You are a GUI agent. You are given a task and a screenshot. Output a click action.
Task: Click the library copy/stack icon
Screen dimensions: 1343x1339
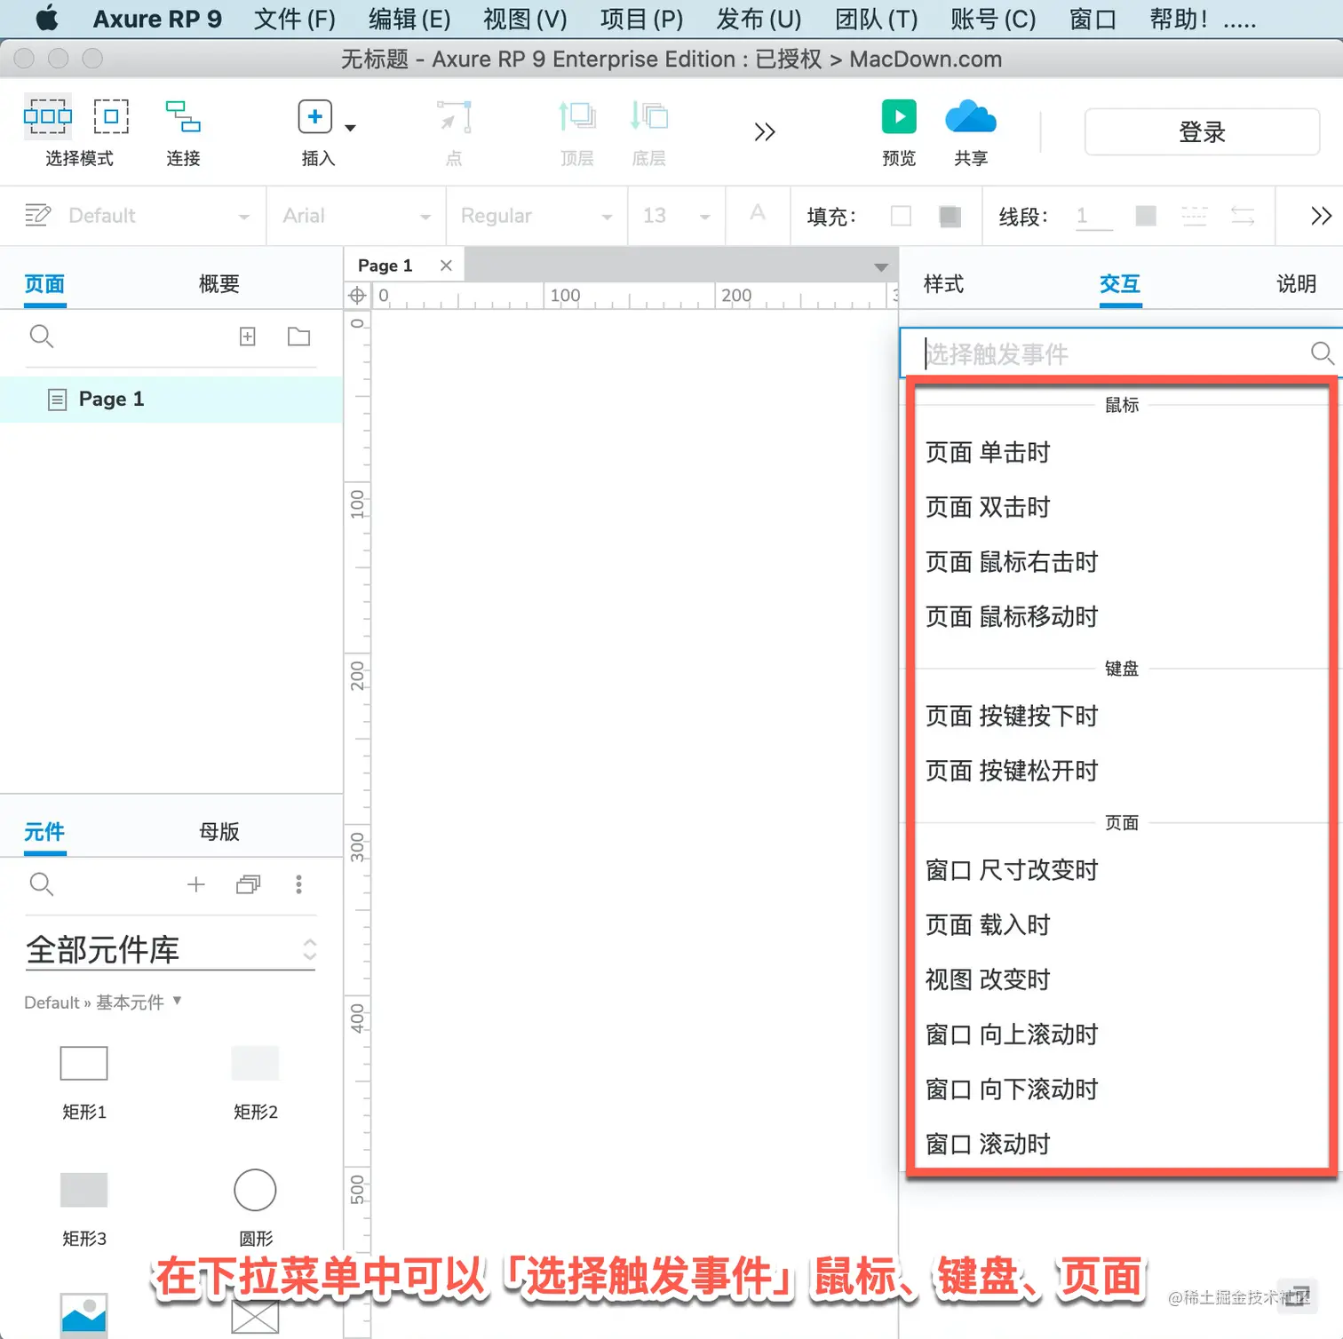click(x=249, y=884)
